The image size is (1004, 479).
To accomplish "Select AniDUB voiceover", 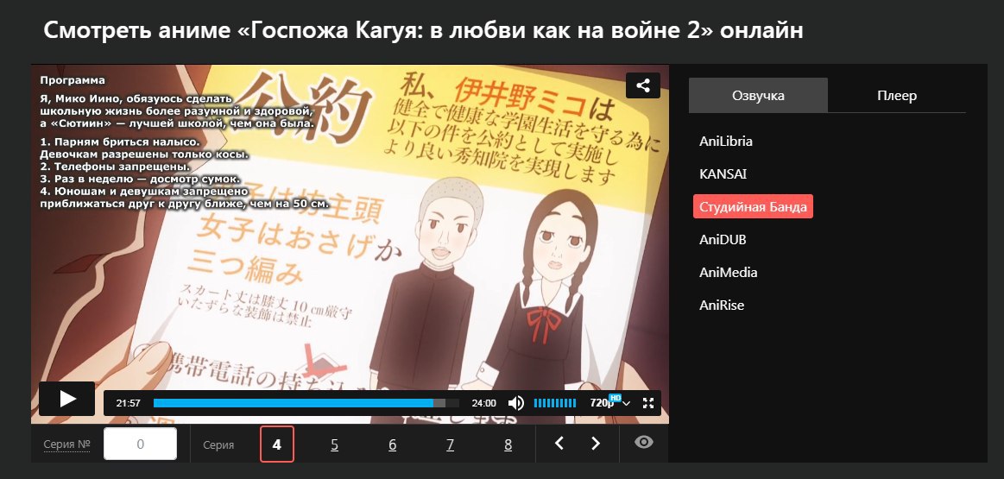I will (723, 239).
